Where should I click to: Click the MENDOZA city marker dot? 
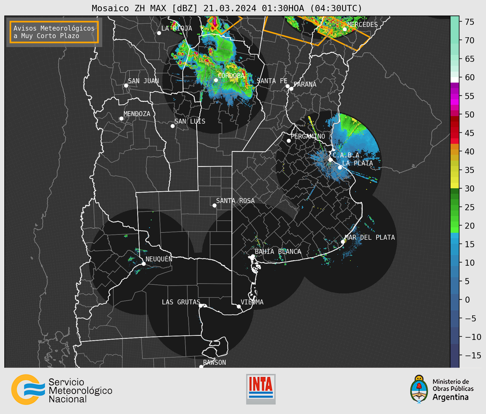[x=121, y=119]
